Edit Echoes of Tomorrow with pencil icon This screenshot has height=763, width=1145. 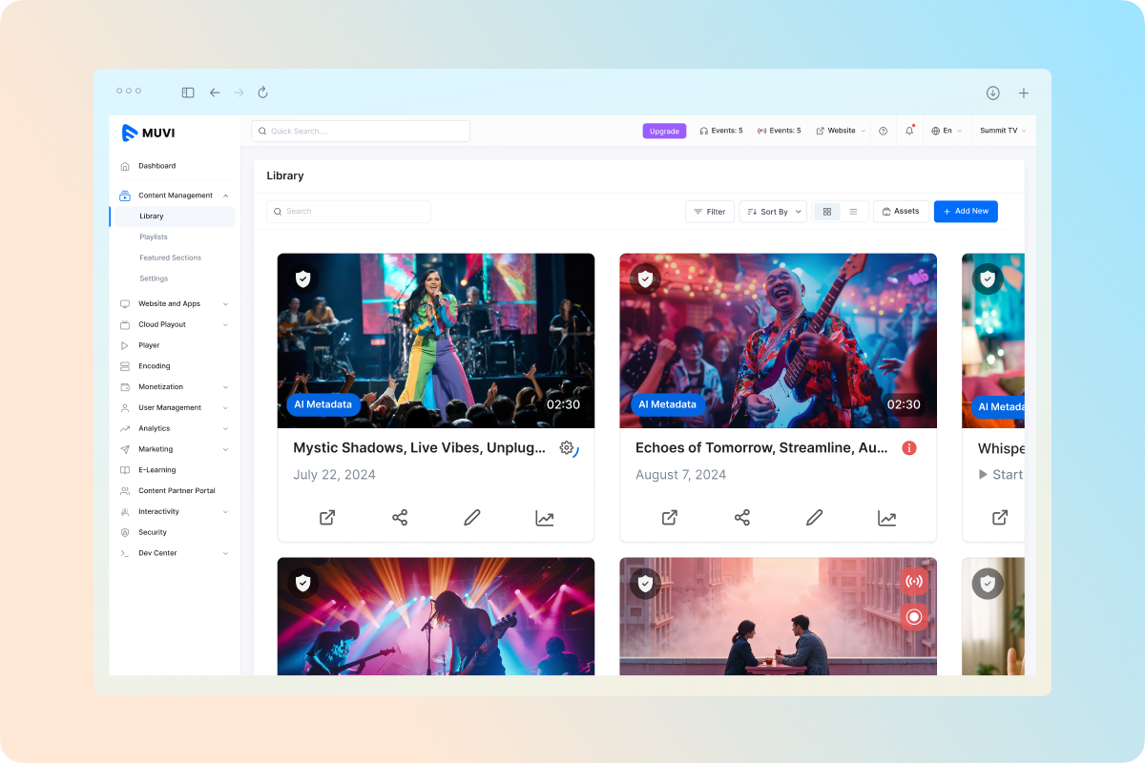click(815, 518)
